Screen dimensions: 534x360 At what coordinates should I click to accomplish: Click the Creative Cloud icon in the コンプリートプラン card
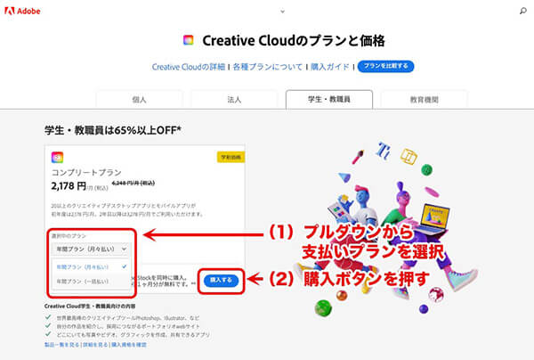tap(57, 157)
